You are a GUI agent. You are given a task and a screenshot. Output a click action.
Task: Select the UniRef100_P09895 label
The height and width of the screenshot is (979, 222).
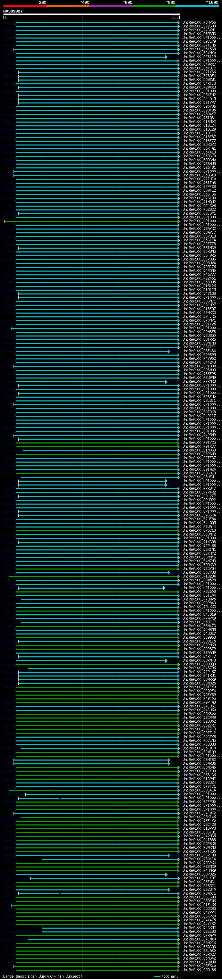(199, 355)
